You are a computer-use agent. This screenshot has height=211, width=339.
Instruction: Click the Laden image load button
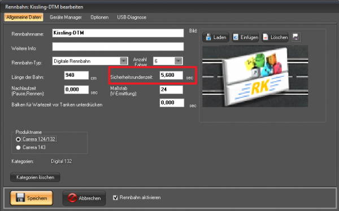pyautogui.click(x=216, y=37)
